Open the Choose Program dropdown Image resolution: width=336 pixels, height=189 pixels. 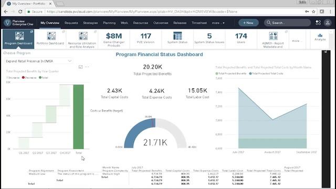click(x=38, y=61)
